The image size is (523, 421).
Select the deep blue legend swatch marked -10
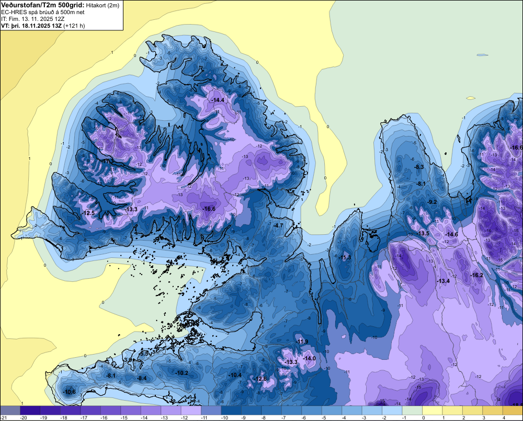(x=231, y=411)
